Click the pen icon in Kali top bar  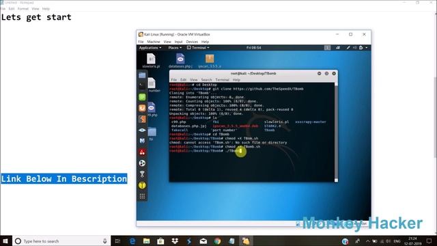tap(348, 48)
